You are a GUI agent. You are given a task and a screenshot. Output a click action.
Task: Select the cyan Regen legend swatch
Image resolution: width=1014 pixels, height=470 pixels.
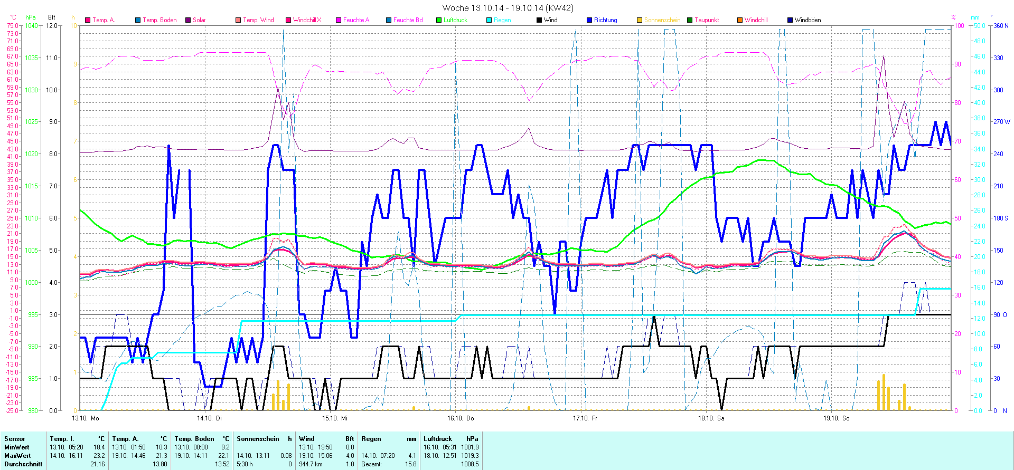coord(489,20)
